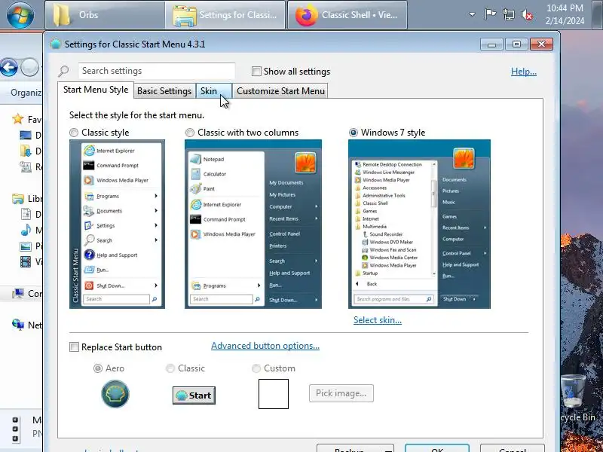
Task: Select the Classic style radio button
Action: [74, 133]
